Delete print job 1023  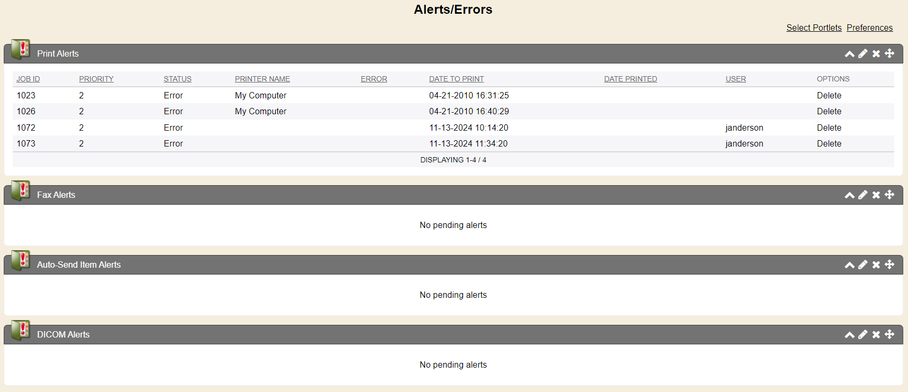click(x=829, y=95)
